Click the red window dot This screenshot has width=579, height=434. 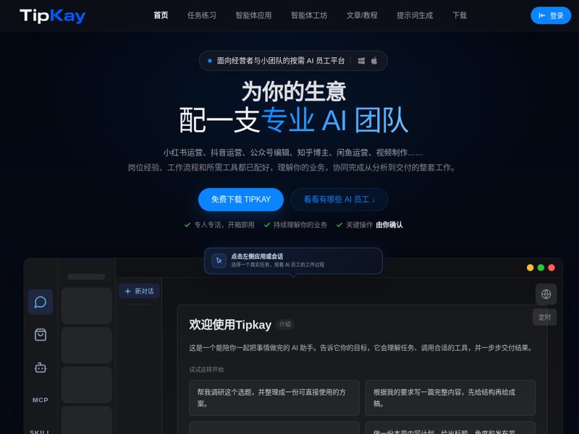[551, 268]
